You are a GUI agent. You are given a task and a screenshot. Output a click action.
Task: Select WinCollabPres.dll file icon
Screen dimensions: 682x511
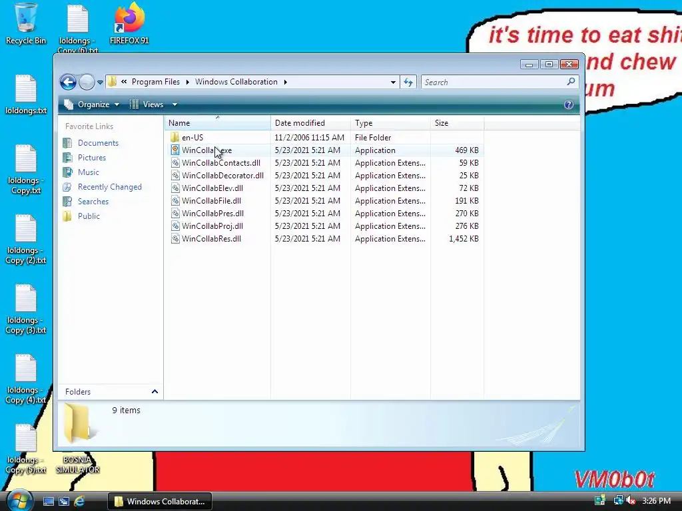175,214
